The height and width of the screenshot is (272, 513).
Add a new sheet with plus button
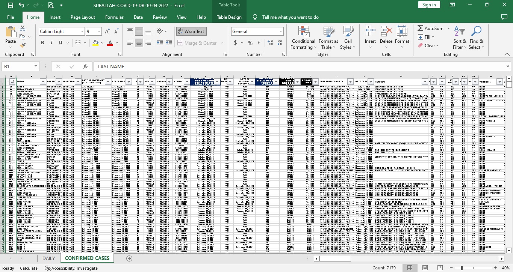(129, 258)
